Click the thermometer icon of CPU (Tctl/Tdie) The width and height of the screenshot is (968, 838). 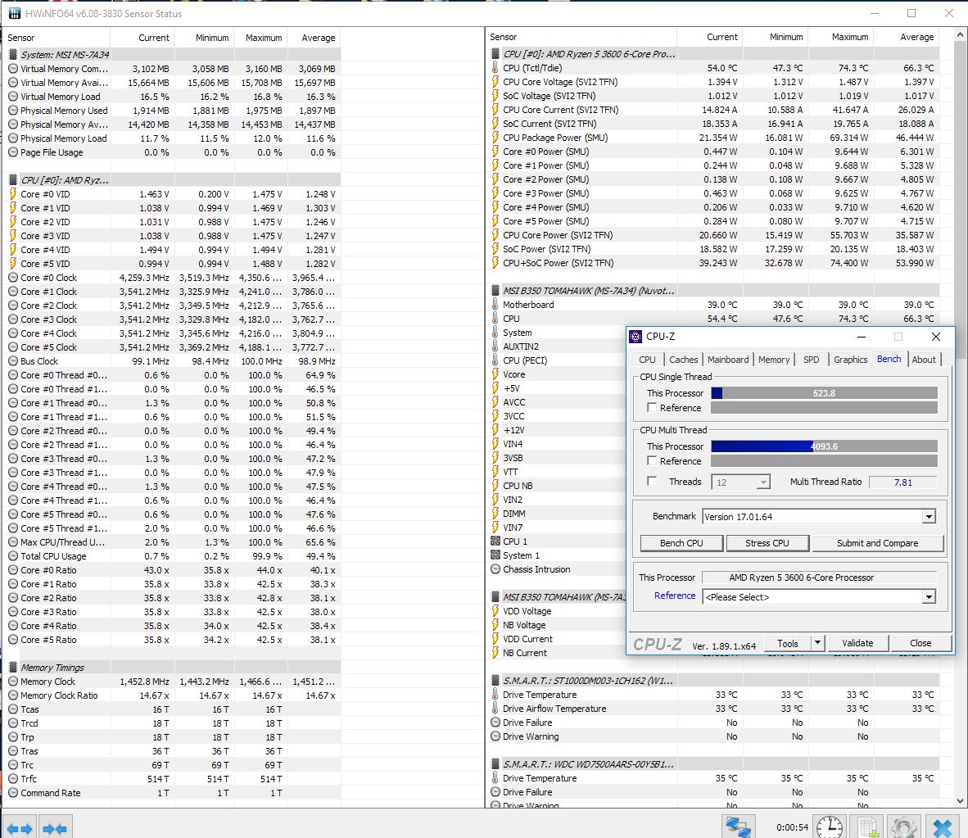tap(495, 68)
